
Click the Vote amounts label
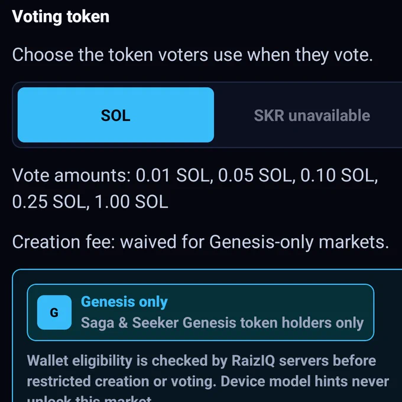click(x=72, y=176)
